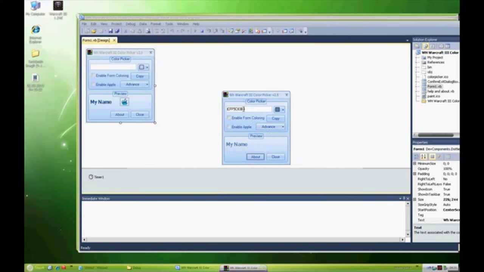The width and height of the screenshot is (484, 272).
Task: Click the Events lightning icon in Properties panel
Action: [x=439, y=156]
